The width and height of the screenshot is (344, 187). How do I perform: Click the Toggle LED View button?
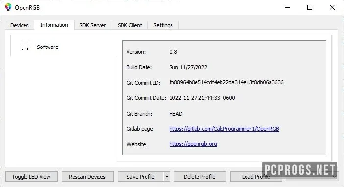click(x=31, y=177)
